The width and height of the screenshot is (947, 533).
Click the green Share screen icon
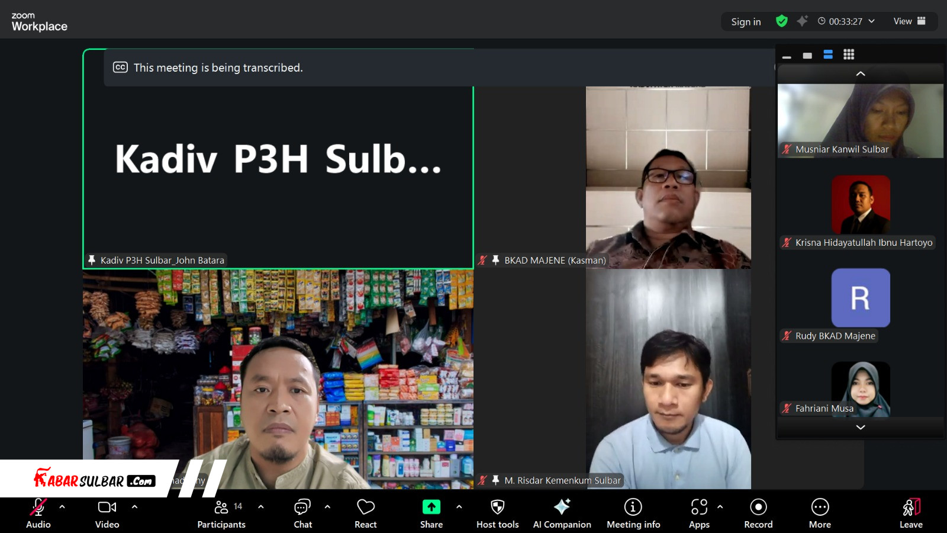pos(431,508)
